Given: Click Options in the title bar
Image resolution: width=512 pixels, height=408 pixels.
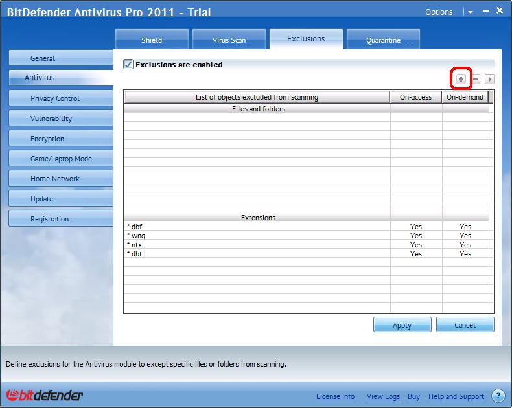Looking at the screenshot, I should point(439,12).
